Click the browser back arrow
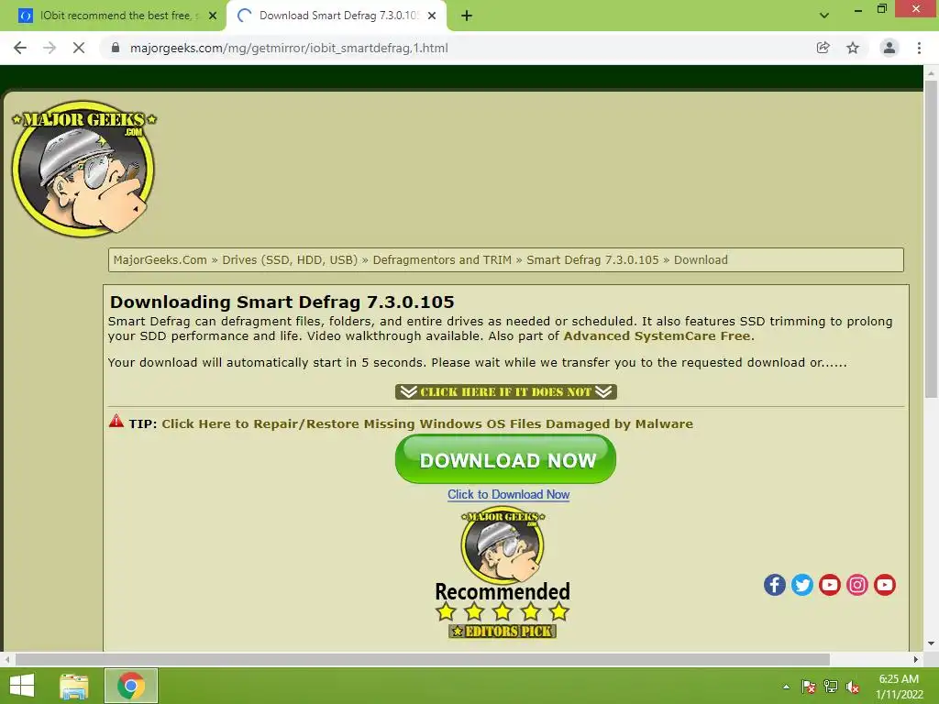The image size is (939, 704). point(20,48)
